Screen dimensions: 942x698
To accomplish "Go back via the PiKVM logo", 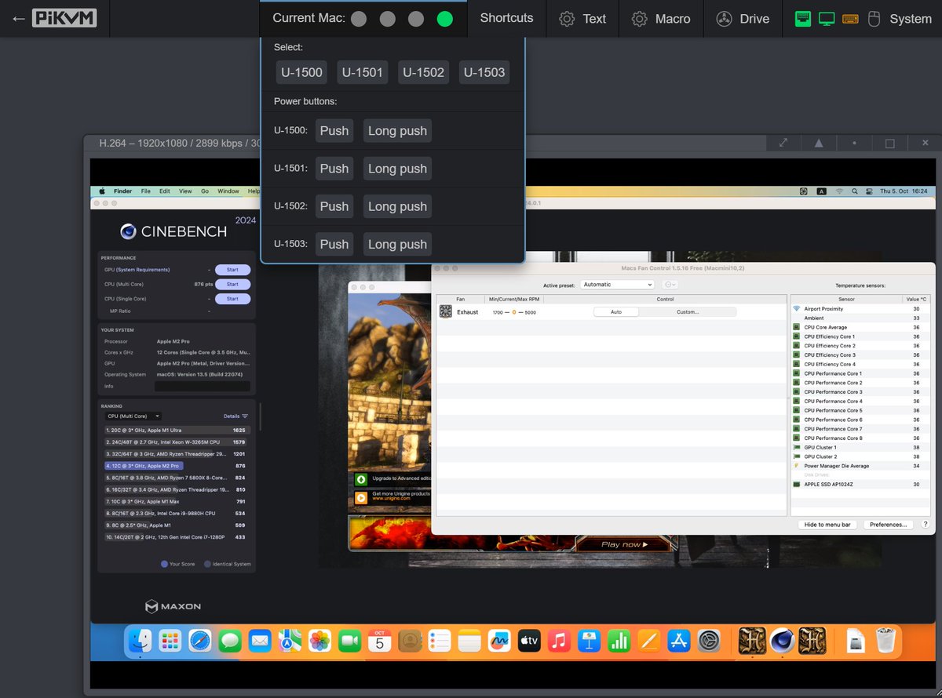I will (54, 18).
